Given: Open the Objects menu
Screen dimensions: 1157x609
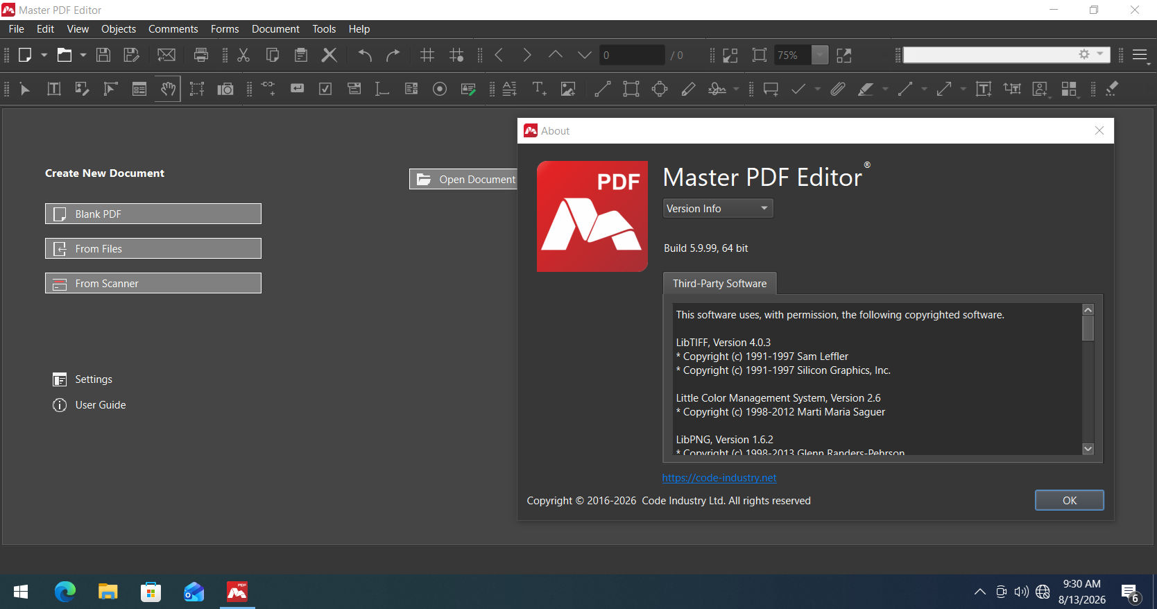Looking at the screenshot, I should point(119,29).
